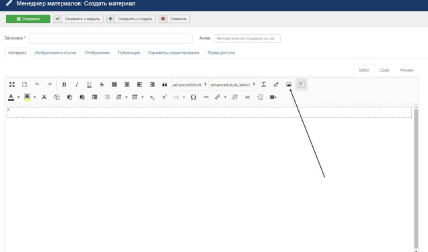Expand the link options arrow

(225, 97)
